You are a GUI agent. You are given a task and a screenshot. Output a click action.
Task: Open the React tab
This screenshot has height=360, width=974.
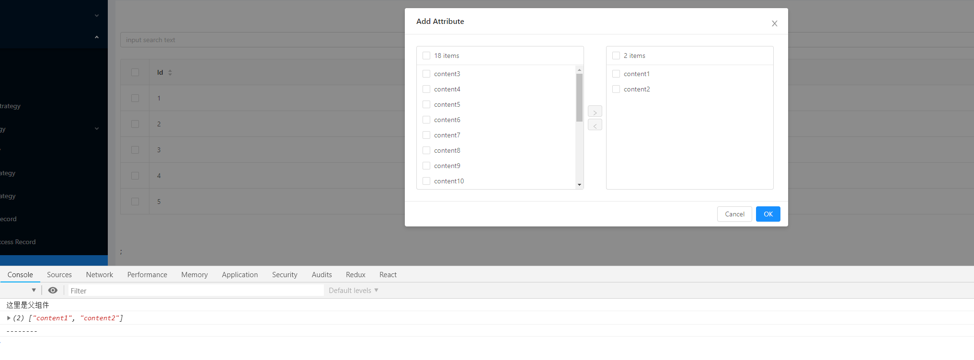[x=388, y=274]
